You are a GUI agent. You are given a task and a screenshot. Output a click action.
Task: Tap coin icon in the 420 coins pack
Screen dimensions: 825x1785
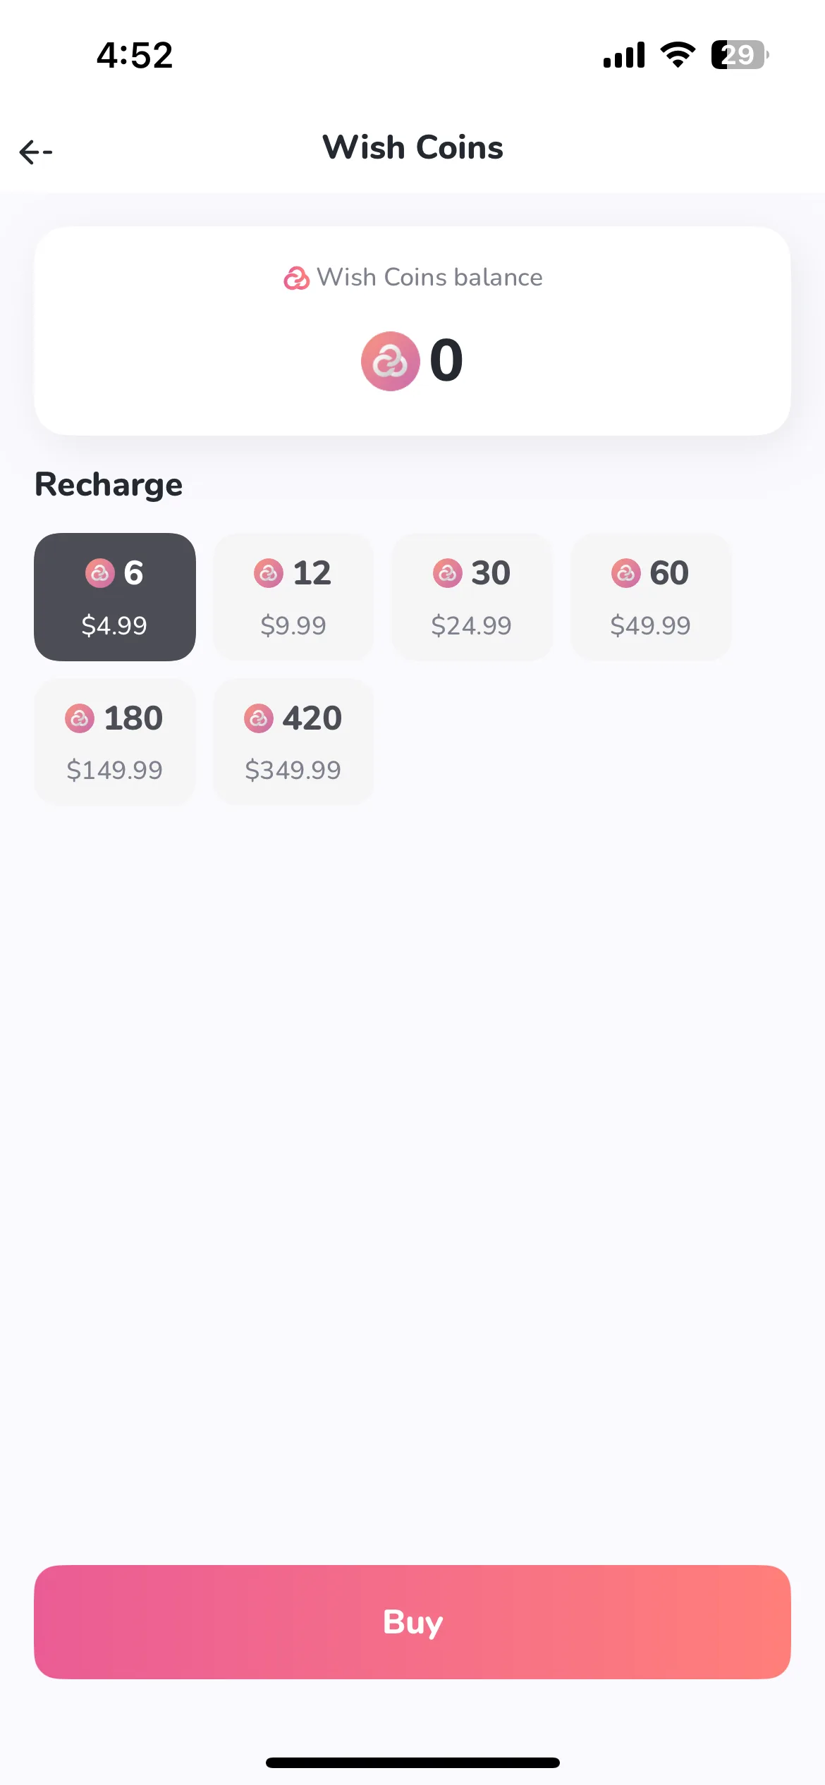click(259, 718)
